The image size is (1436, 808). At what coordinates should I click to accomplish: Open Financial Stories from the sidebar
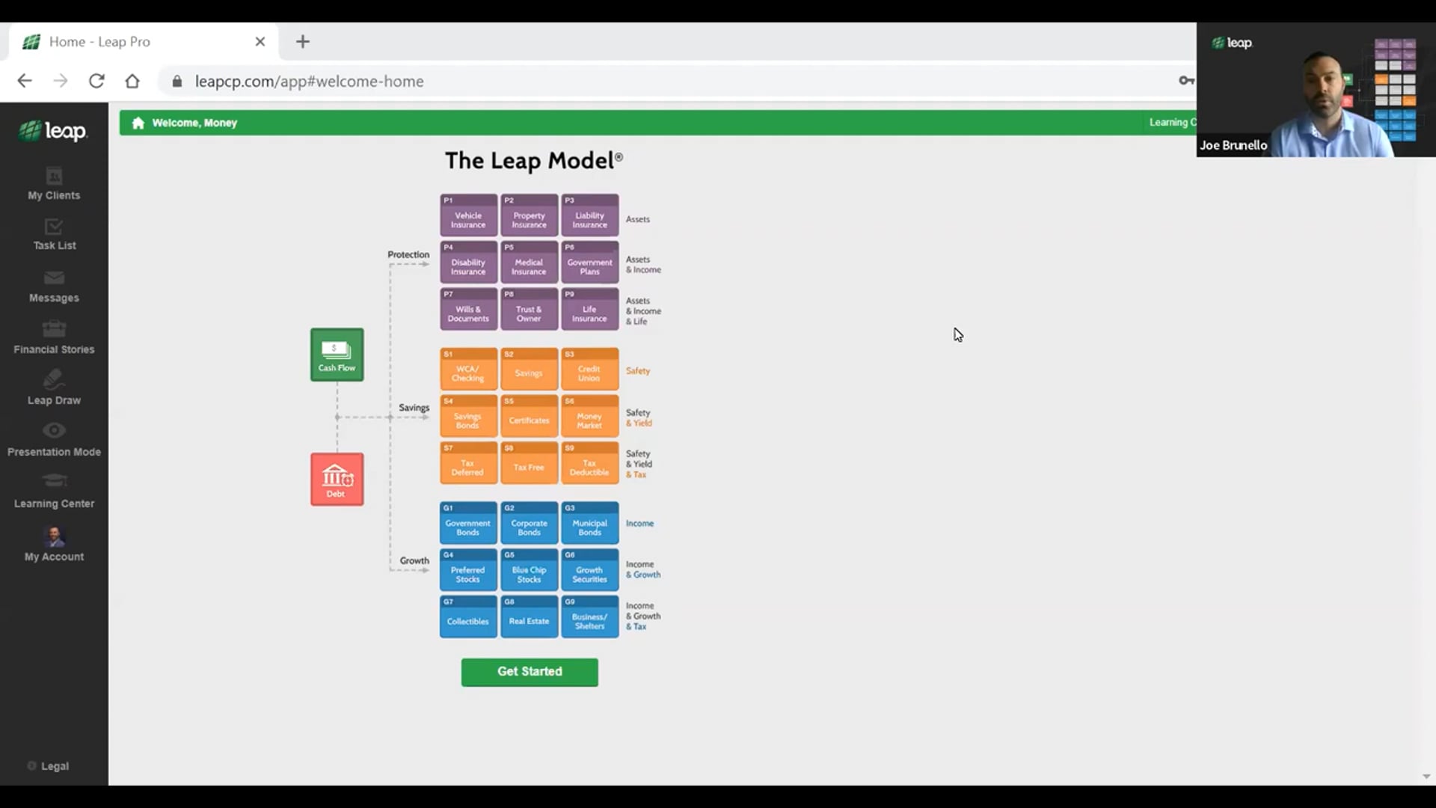point(54,337)
